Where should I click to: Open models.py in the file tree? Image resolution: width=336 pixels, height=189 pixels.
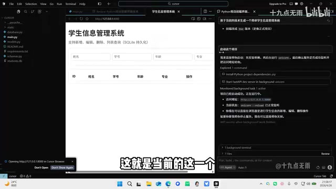click(x=14, y=42)
